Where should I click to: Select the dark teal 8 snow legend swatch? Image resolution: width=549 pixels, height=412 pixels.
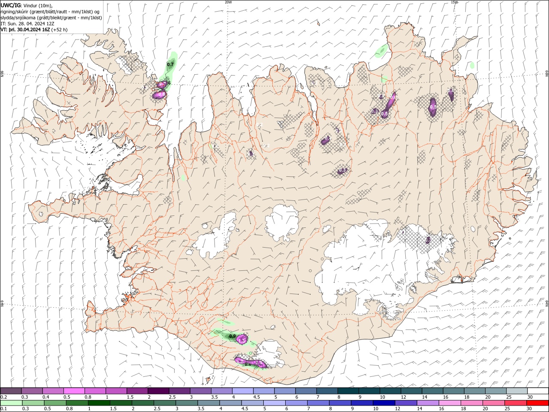pos(348,391)
